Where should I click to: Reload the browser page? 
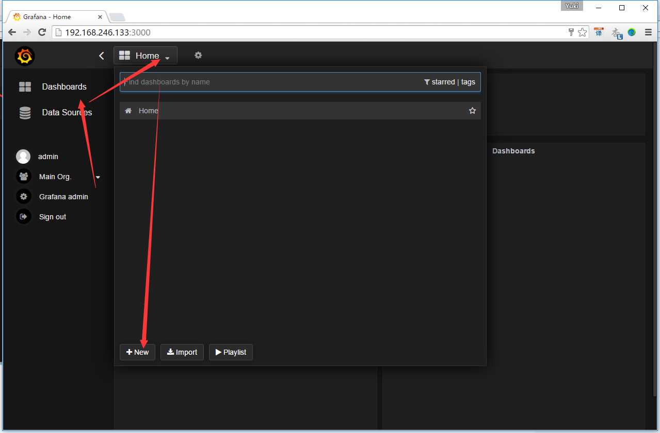[42, 32]
